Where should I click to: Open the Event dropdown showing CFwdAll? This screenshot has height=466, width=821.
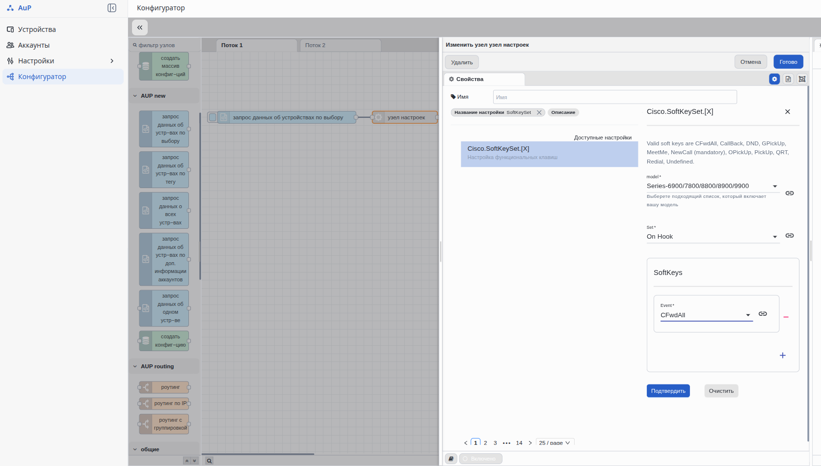706,315
